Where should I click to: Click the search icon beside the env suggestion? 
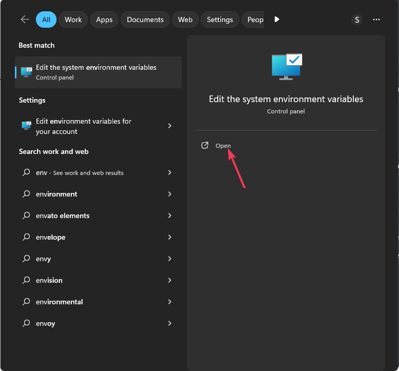point(26,172)
